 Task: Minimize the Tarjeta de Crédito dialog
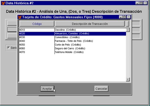tap(121, 17)
